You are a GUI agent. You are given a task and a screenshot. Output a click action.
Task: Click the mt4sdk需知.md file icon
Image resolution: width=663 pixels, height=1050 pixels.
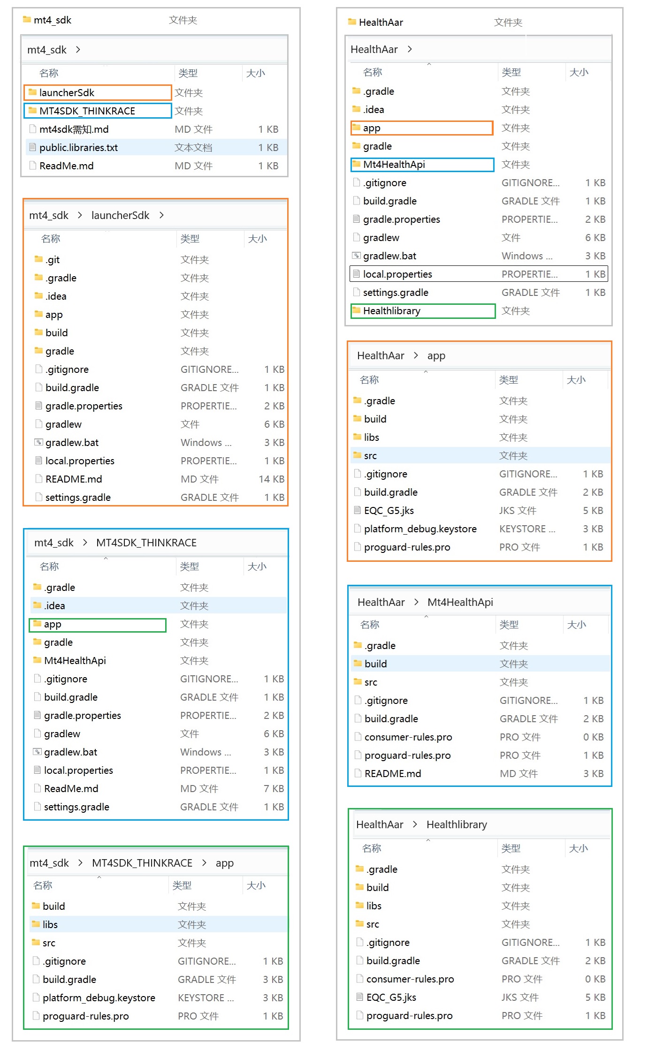32,129
